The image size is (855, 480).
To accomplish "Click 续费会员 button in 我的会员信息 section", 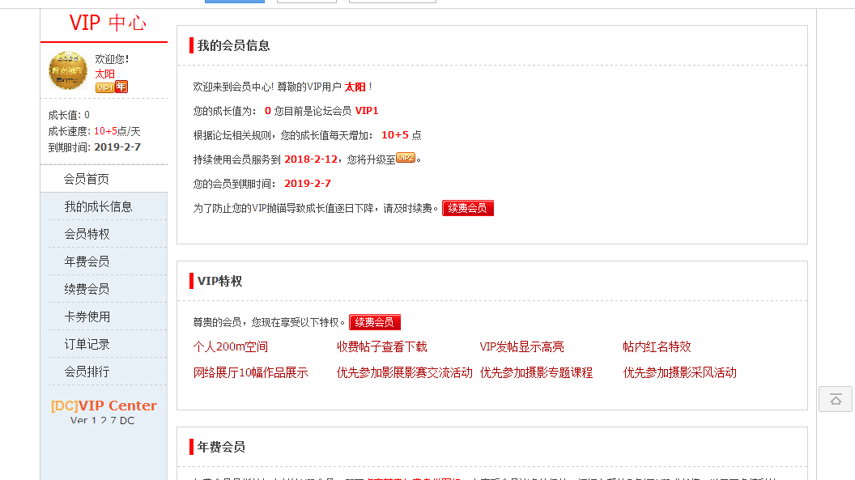I will [467, 208].
